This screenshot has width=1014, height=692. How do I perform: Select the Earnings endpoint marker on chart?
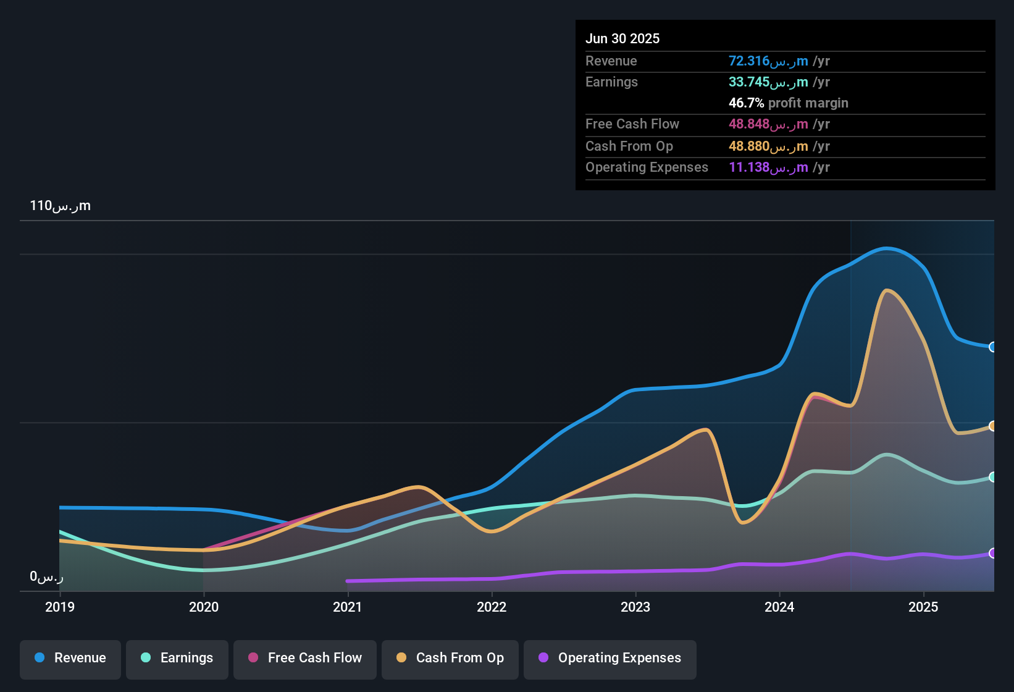992,476
